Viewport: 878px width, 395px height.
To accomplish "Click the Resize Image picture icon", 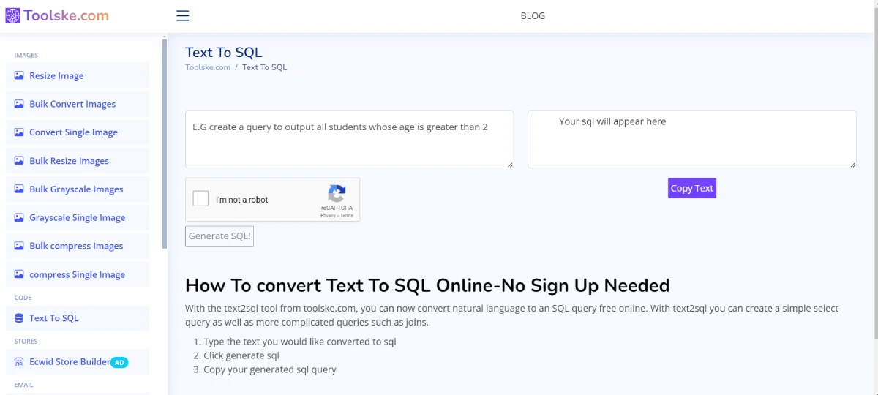I will pyautogui.click(x=19, y=75).
